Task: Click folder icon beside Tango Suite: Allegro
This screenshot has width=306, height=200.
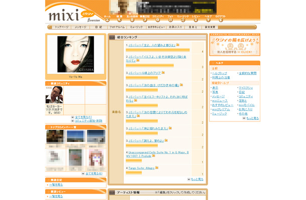Action: click(x=157, y=167)
